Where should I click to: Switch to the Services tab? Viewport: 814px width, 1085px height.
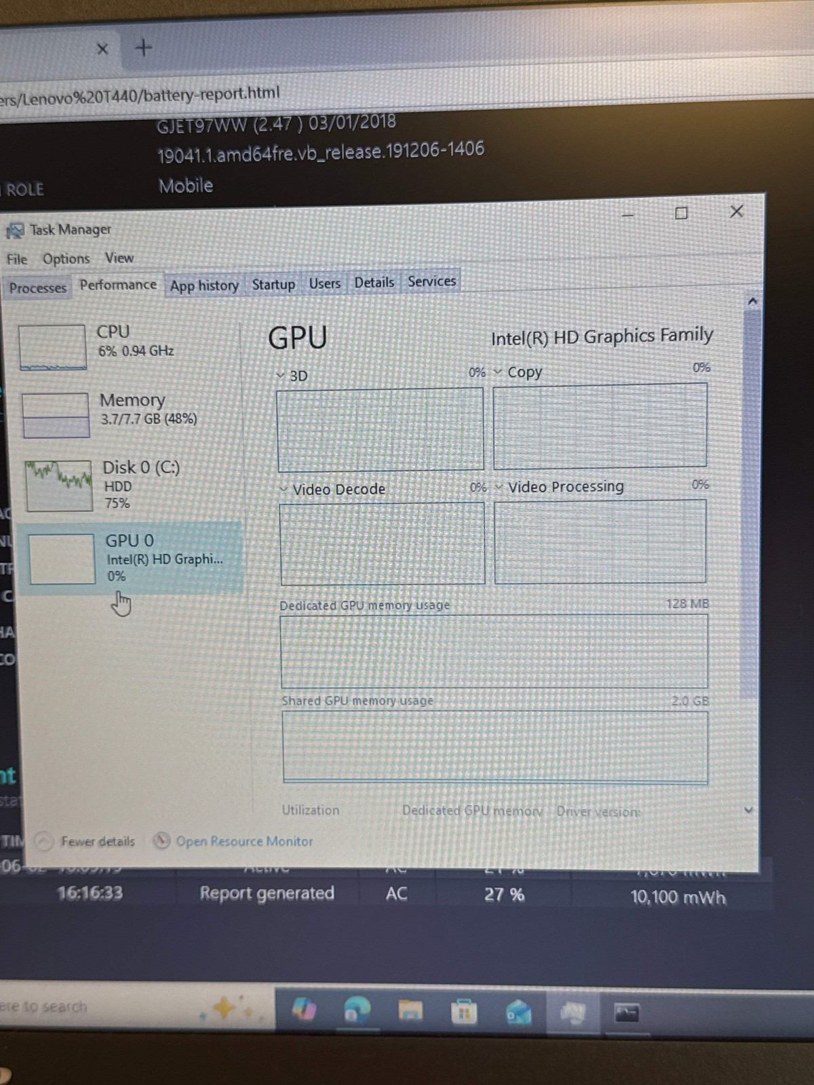coord(432,281)
